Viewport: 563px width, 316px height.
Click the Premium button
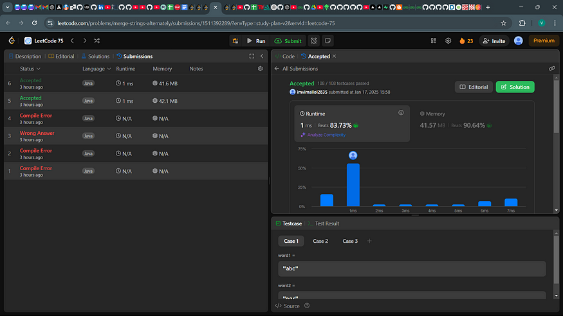(x=544, y=40)
